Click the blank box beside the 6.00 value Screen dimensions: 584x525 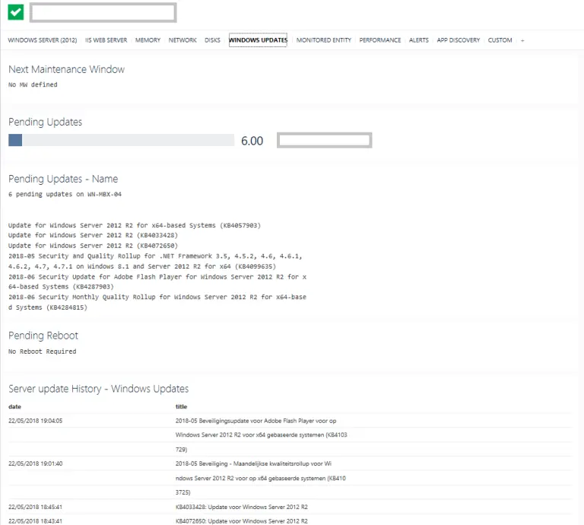coord(324,140)
